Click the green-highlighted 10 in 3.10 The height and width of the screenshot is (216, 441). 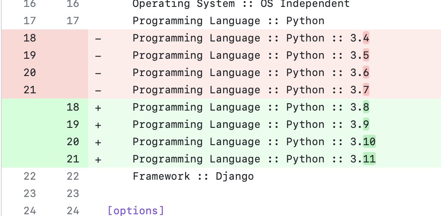pos(369,142)
